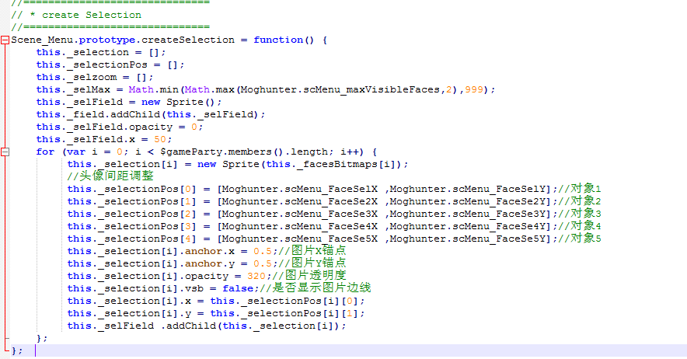Screen dimensions: 687x359
Task: Click the 'this._selectionPos = [];' line
Action: pos(110,64)
